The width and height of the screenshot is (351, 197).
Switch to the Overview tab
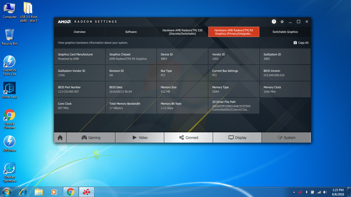[x=80, y=32]
